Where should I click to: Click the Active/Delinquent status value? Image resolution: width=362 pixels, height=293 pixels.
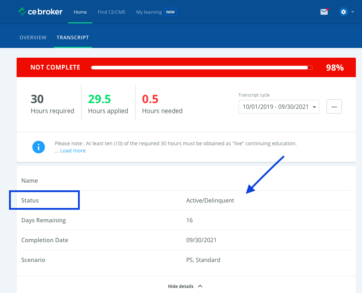[210, 200]
